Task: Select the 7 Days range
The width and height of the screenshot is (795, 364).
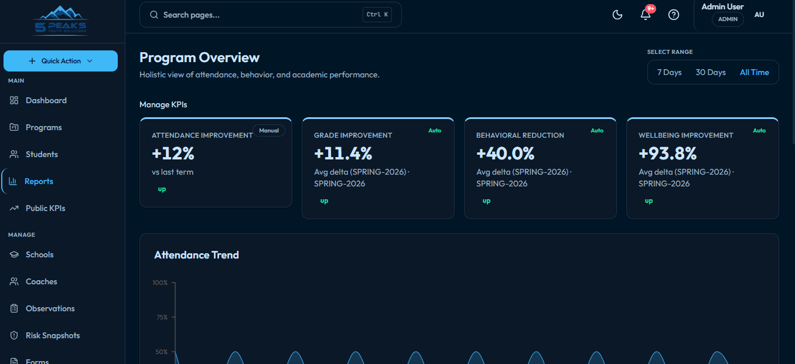Action: [x=669, y=72]
